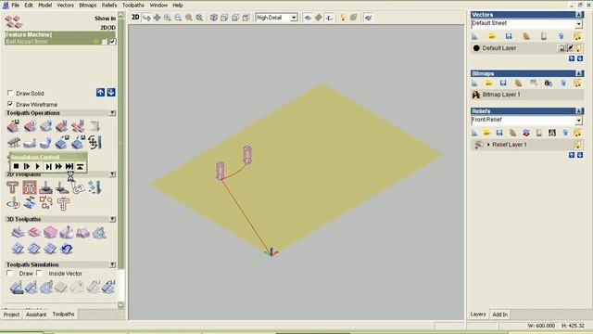The image size is (593, 334).
Task: Select the pink Z Level Roughing block icon
Action: pyautogui.click(x=50, y=232)
